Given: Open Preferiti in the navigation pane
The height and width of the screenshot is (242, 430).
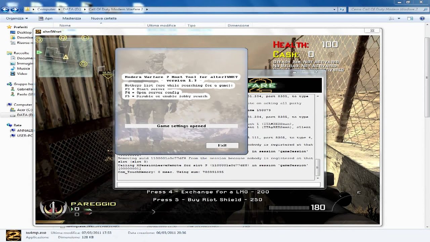Looking at the screenshot, I should [x=20, y=27].
